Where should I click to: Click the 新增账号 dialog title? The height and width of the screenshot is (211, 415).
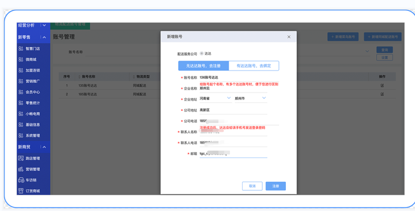point(175,37)
